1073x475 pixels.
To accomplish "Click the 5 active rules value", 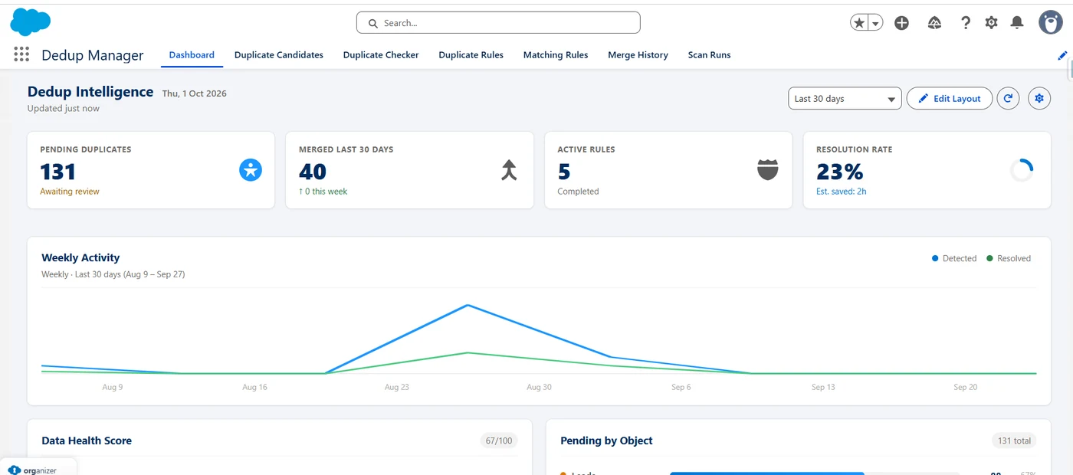I will pos(564,172).
